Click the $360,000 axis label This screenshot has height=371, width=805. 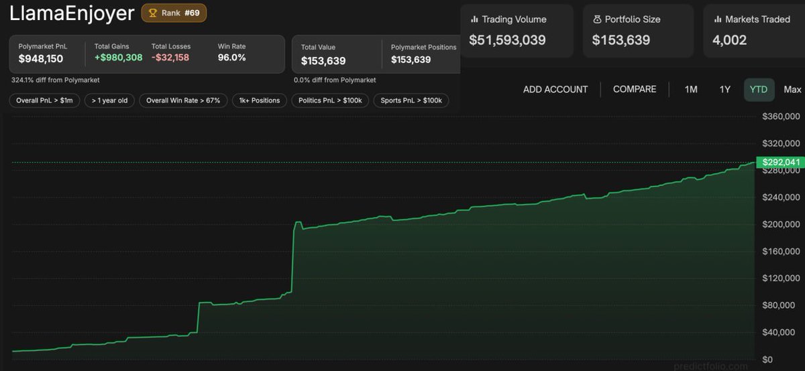coord(782,117)
